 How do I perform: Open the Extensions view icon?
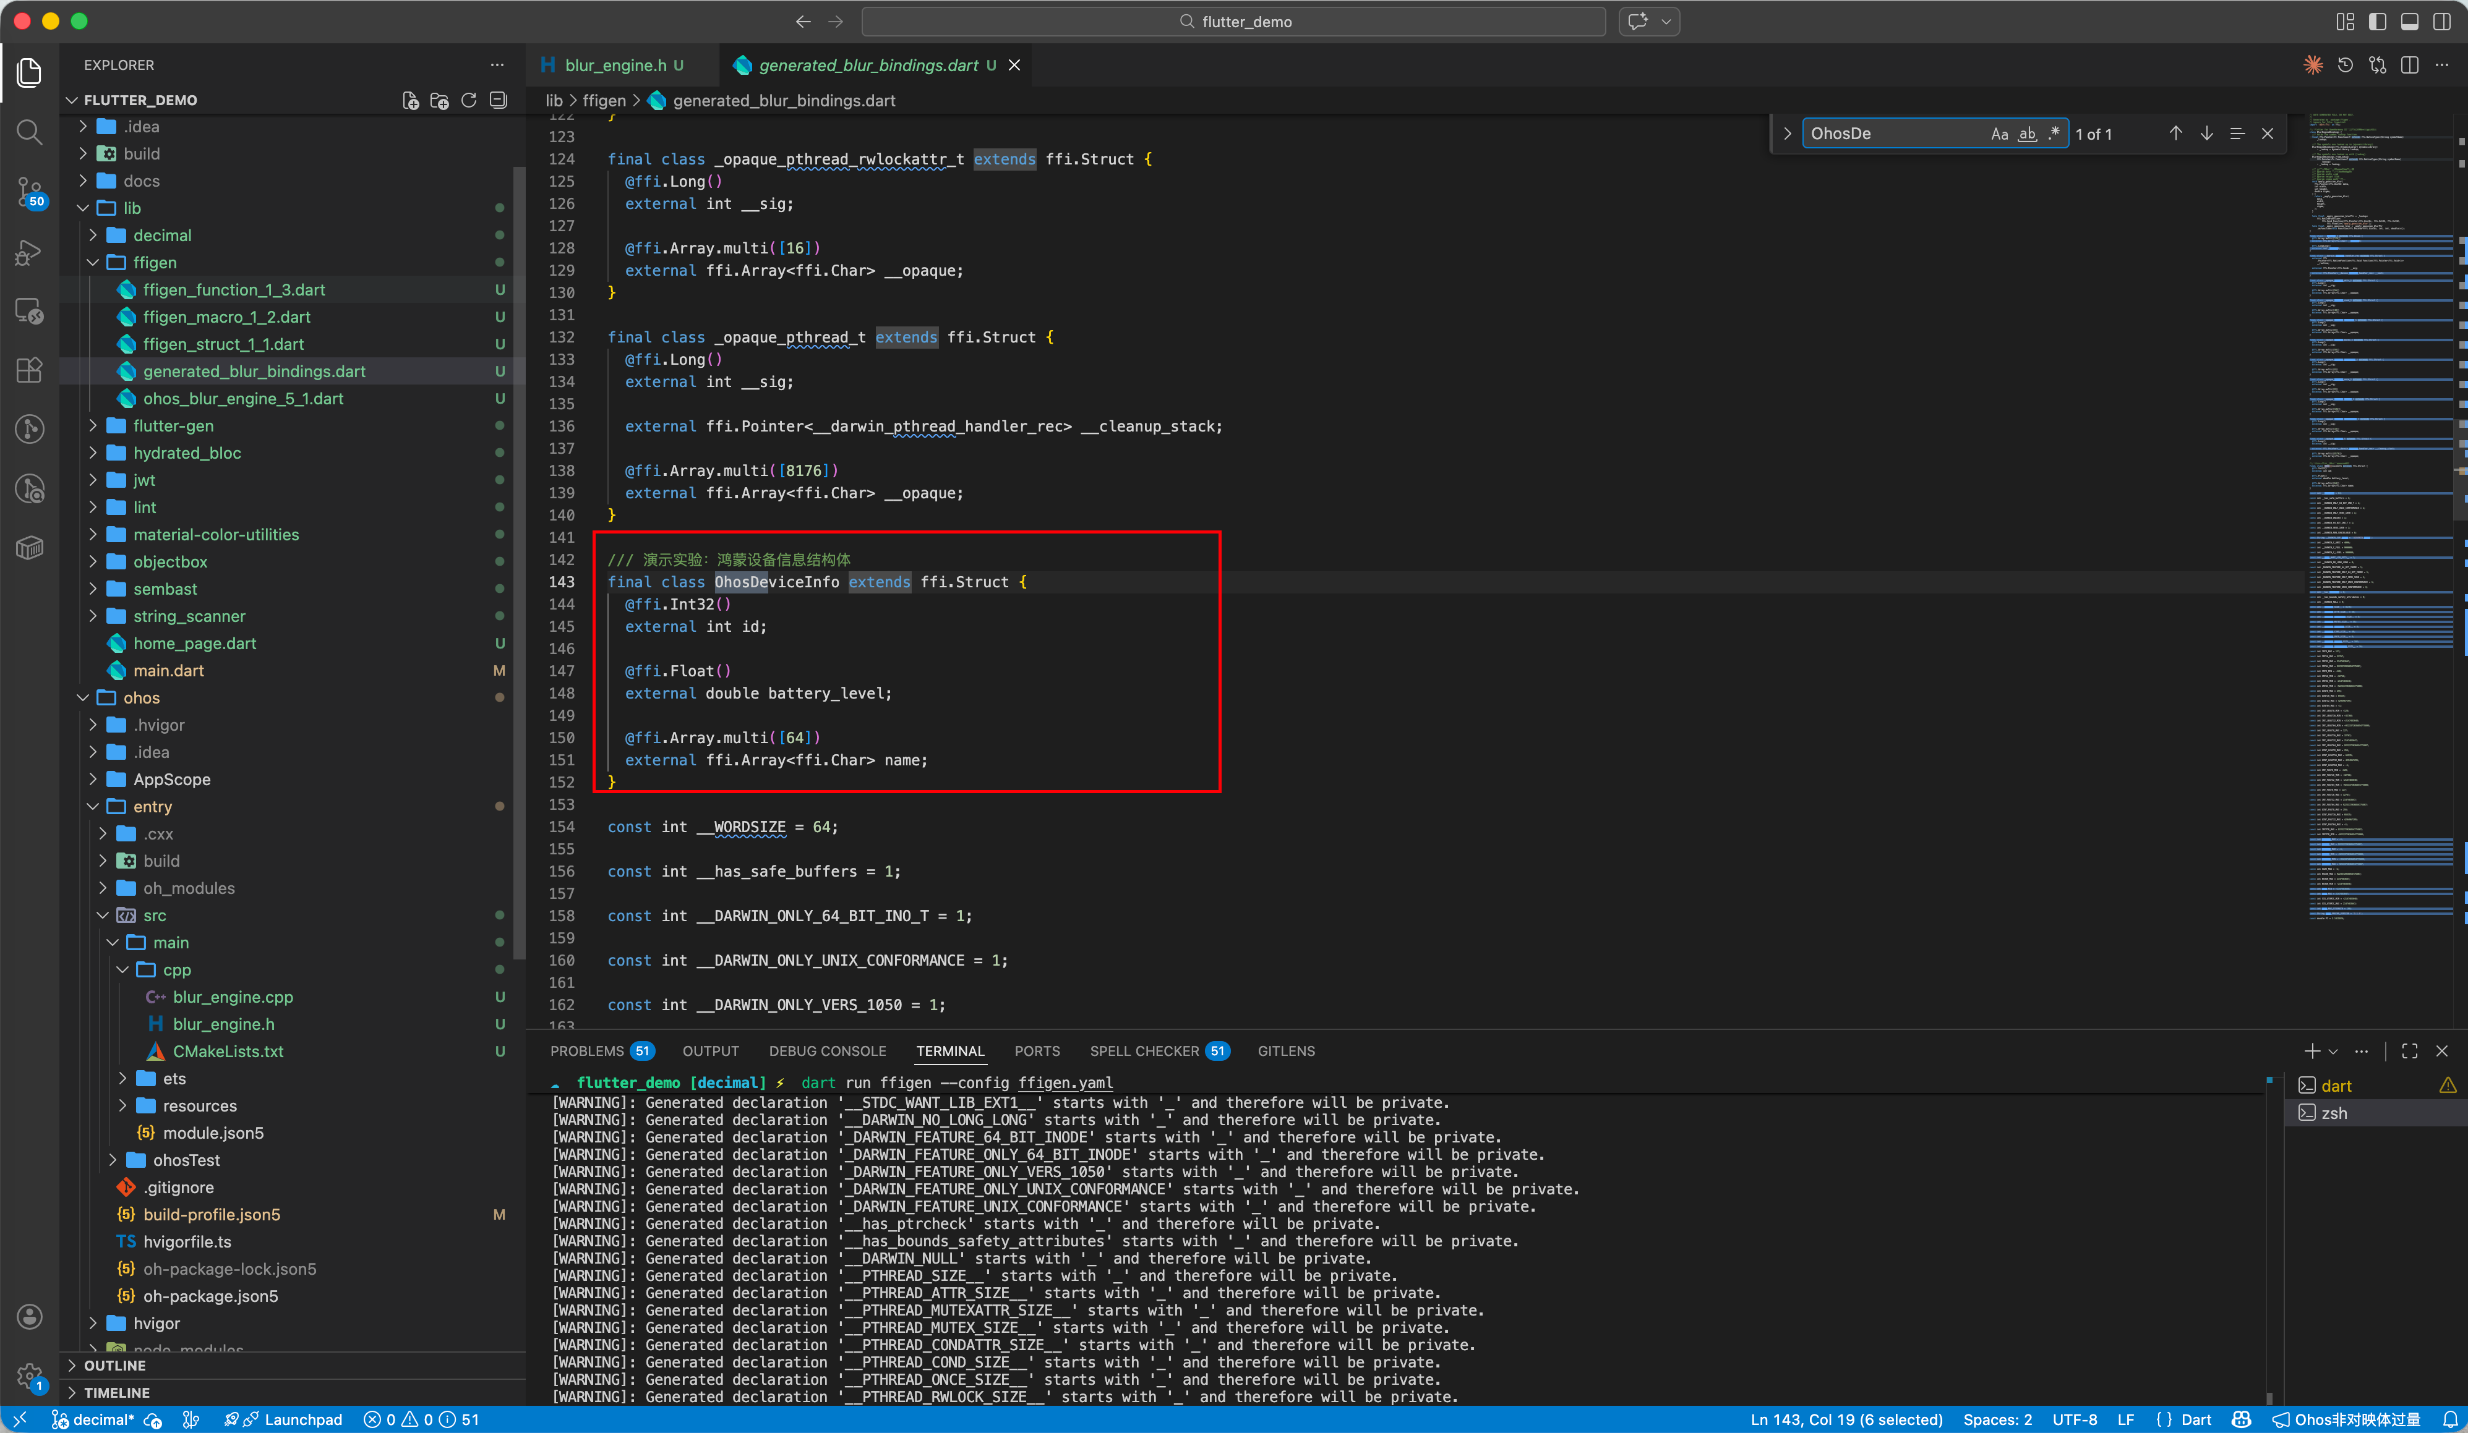[30, 369]
